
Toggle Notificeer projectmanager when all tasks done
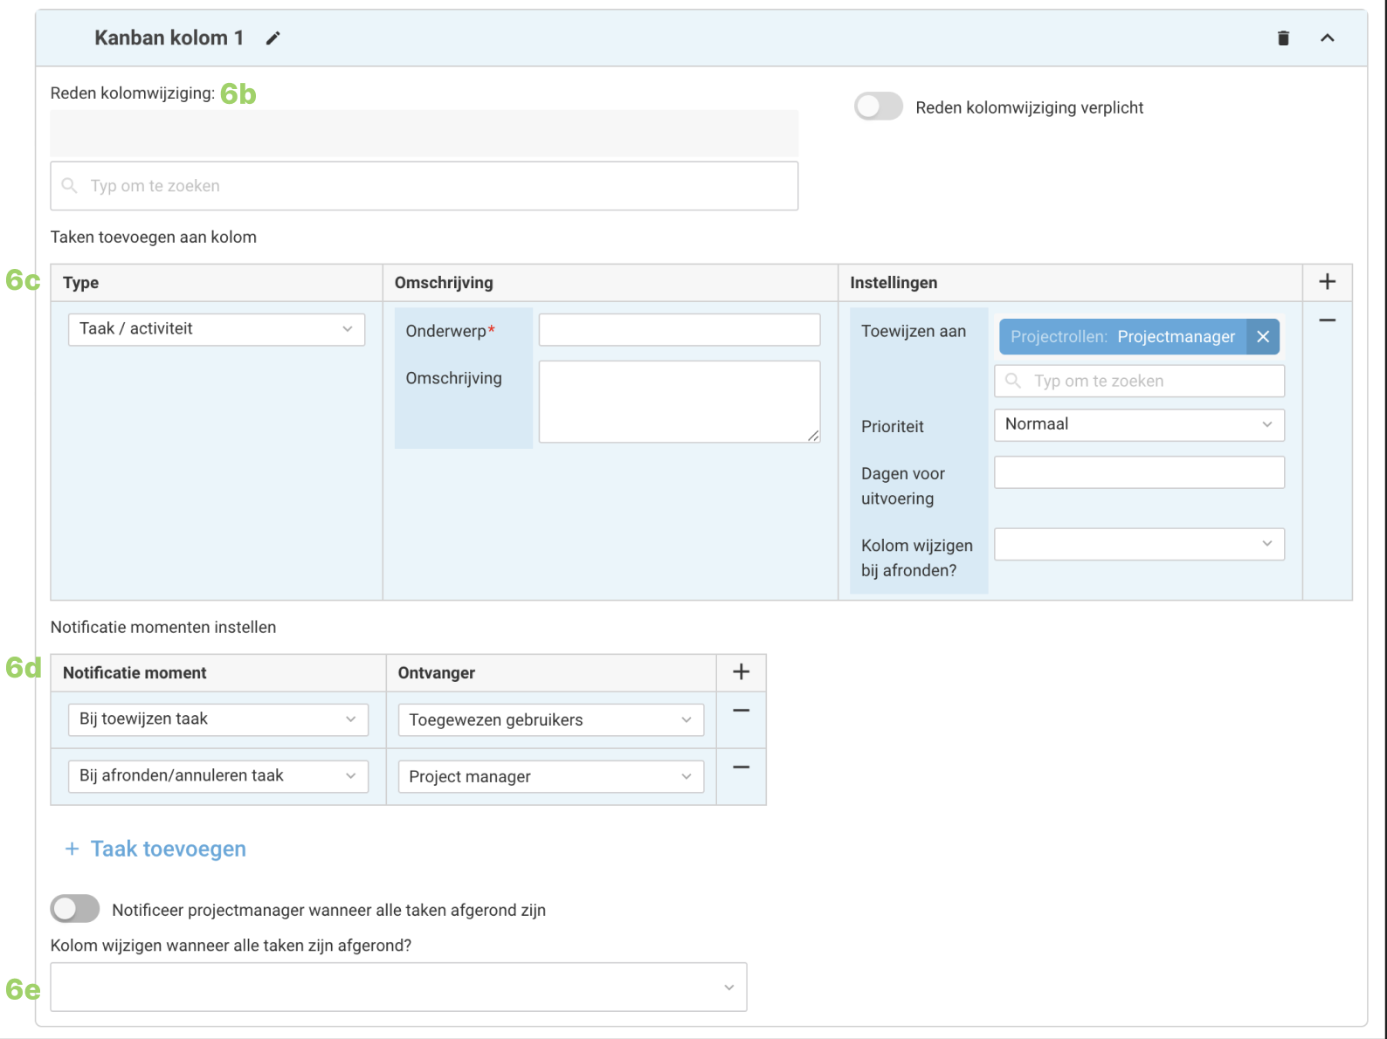point(75,909)
